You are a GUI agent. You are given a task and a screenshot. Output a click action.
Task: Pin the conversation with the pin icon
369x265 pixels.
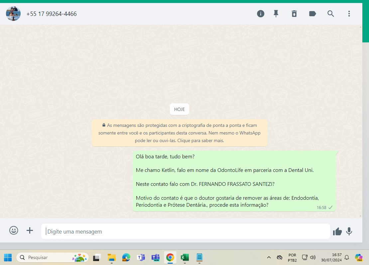[276, 14]
